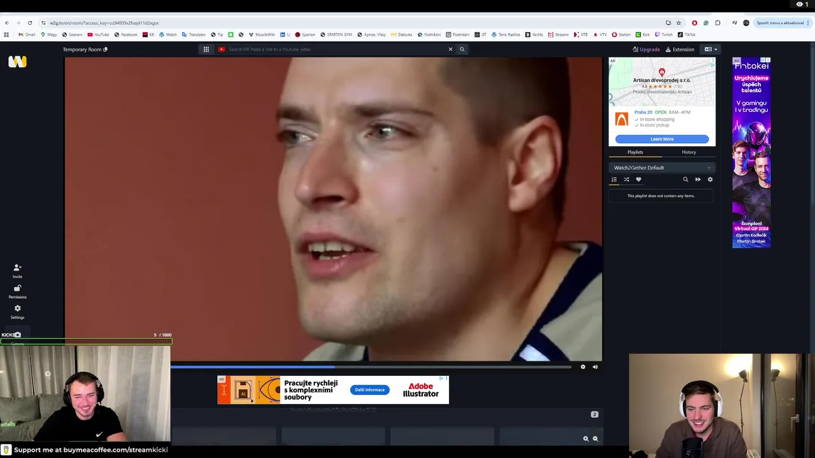Copy the Temporary Room name icon

pyautogui.click(x=105, y=49)
